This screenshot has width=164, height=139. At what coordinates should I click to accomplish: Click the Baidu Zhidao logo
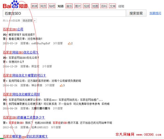pyautogui.click(x=15, y=5)
